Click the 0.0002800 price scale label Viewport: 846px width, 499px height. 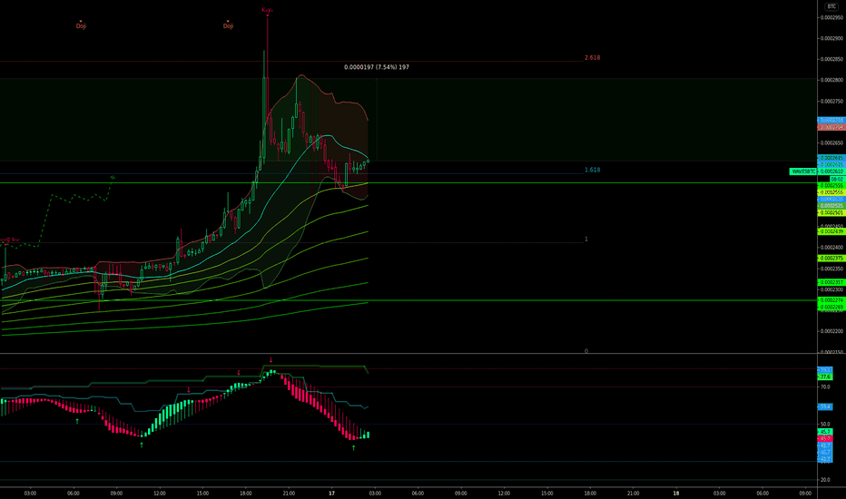coord(831,80)
